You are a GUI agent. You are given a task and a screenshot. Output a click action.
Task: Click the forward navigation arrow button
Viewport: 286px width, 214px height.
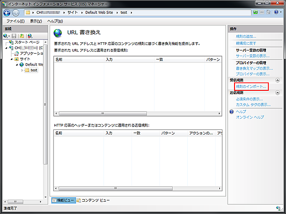click(x=16, y=12)
